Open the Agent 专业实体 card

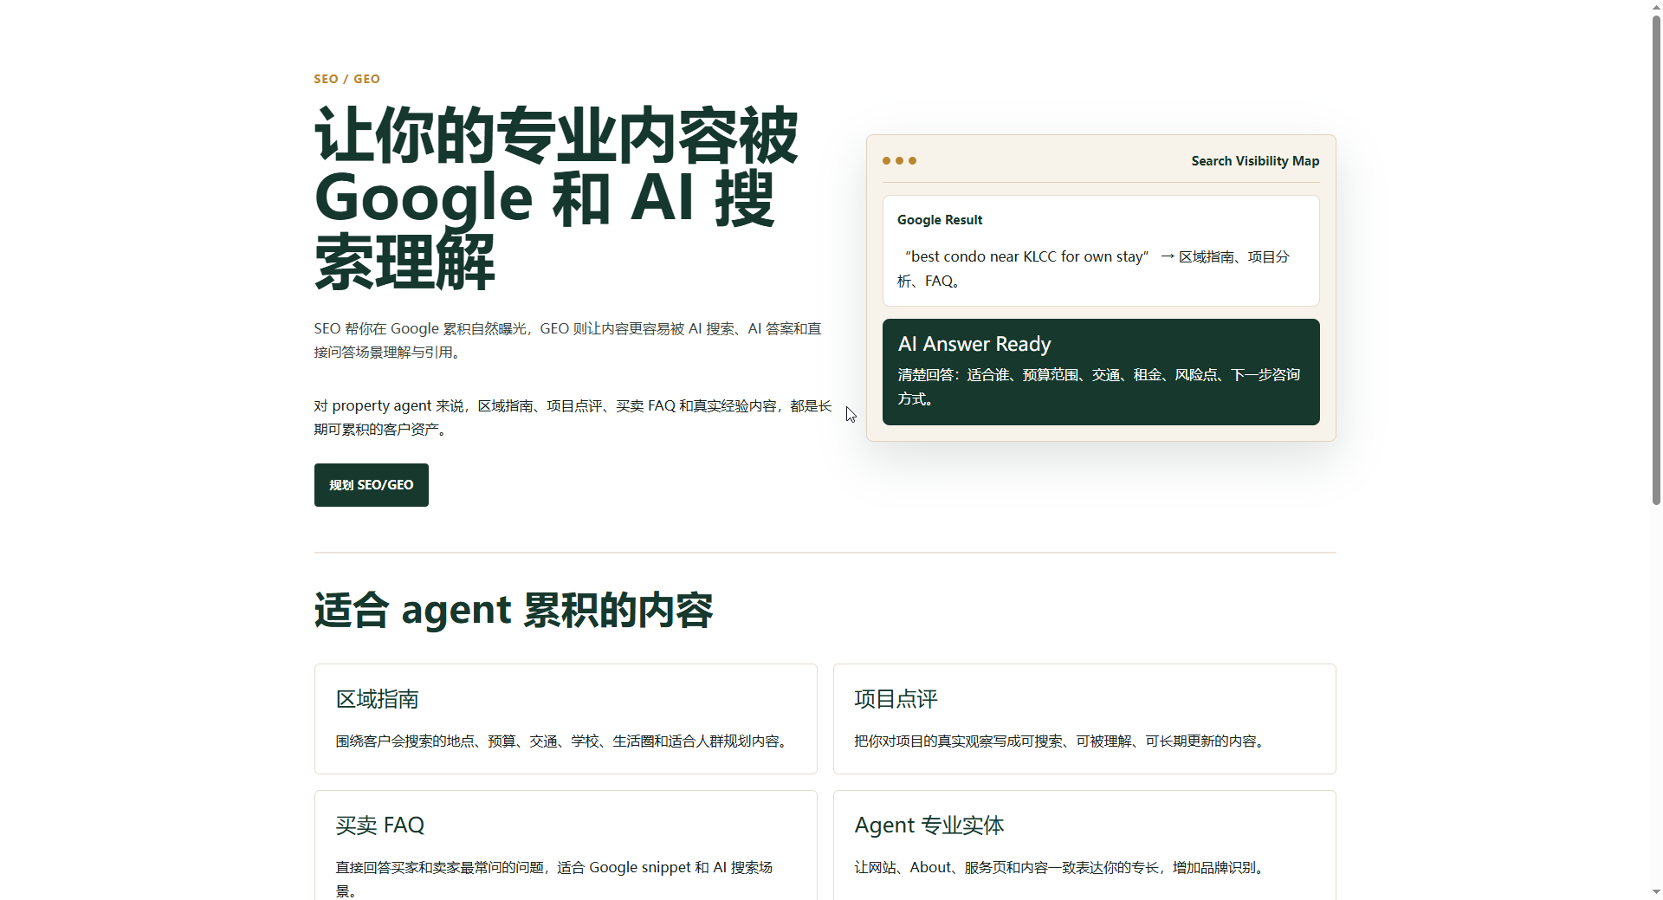click(1084, 845)
